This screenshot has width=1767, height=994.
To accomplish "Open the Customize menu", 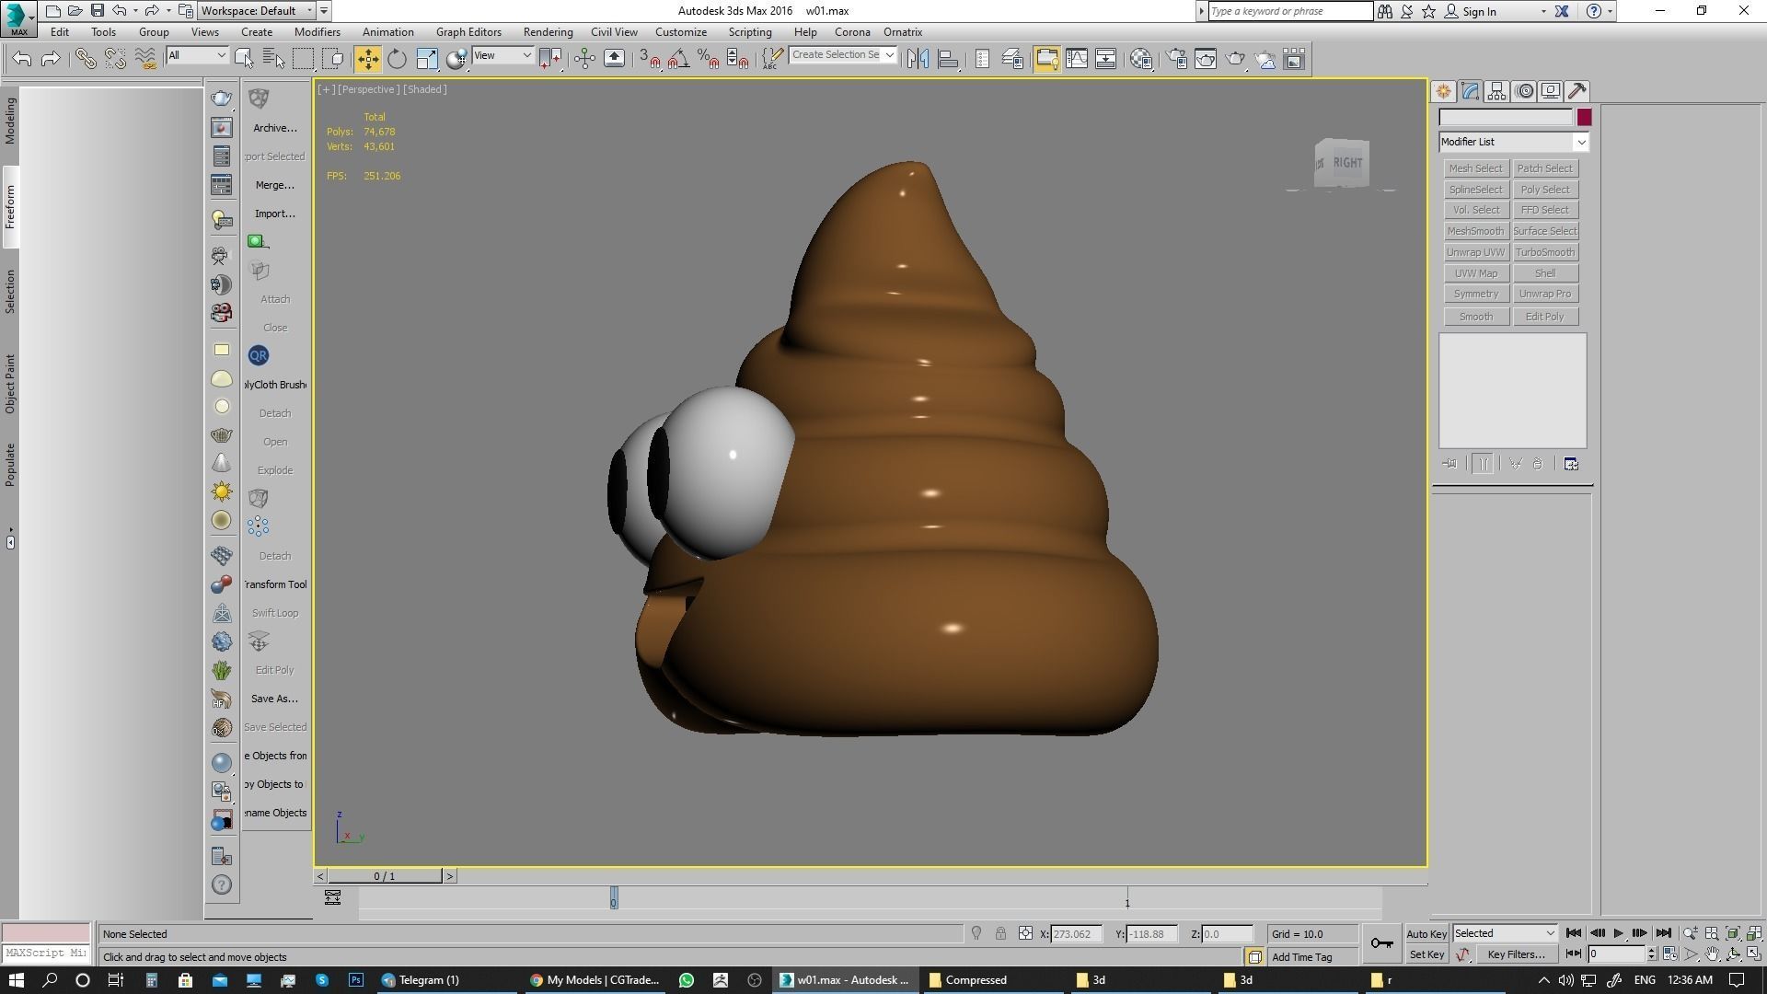I will [681, 31].
